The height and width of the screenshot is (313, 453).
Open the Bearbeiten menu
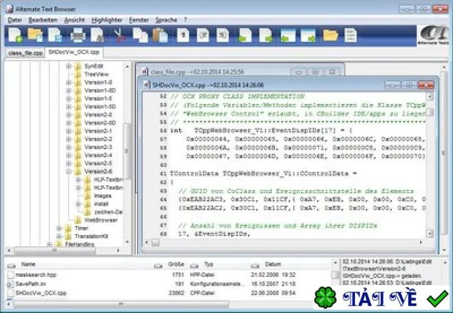[43, 20]
